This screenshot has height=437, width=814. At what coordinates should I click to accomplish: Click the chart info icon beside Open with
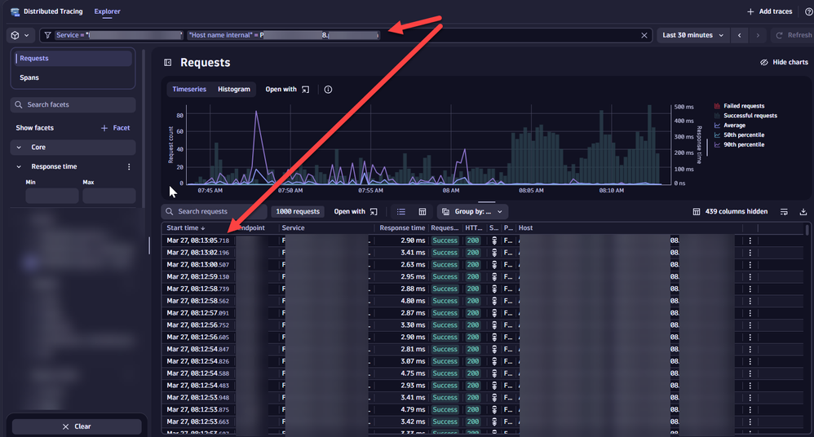point(328,90)
